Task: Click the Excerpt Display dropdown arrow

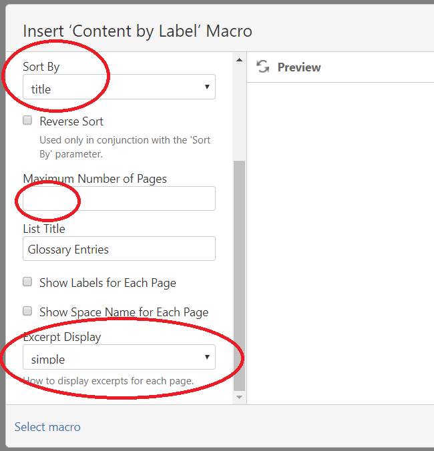Action: pyautogui.click(x=207, y=357)
